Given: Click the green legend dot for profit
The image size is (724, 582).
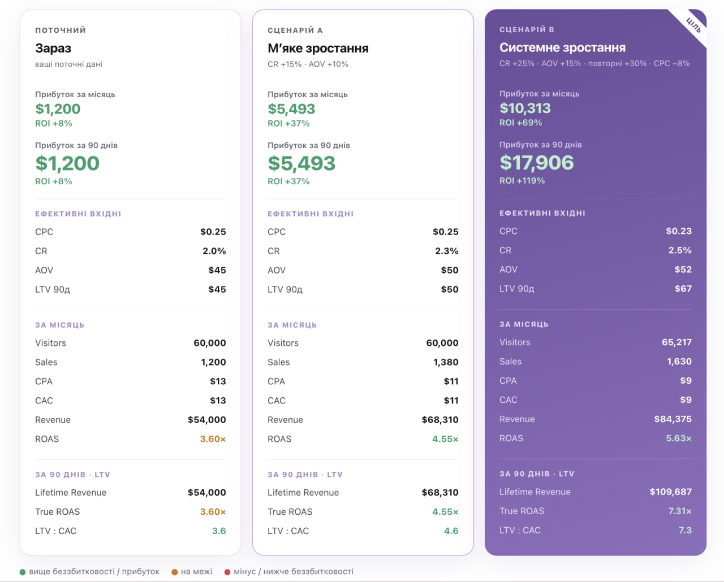Looking at the screenshot, I should [23, 572].
